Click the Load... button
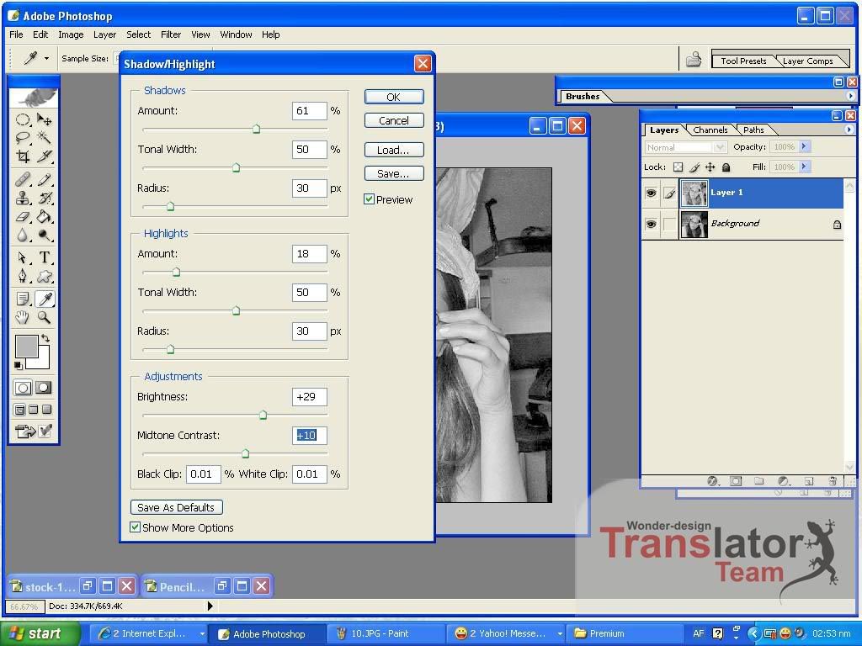862x646 pixels. click(x=394, y=150)
